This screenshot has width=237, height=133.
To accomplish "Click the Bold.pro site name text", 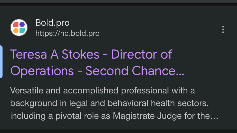I will [52, 23].
